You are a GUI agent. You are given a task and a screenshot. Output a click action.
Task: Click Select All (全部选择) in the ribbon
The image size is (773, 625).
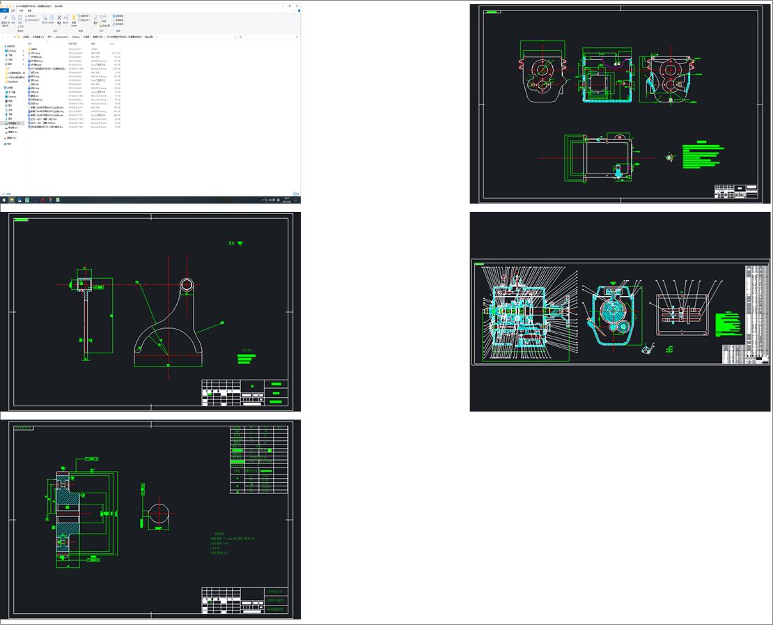point(119,15)
